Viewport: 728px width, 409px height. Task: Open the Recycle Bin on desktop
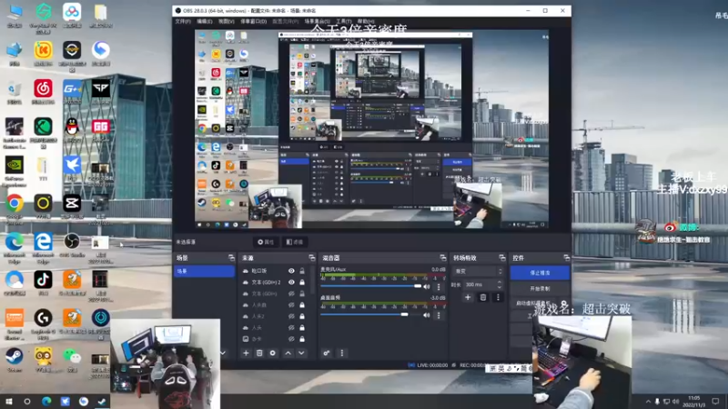click(x=15, y=88)
